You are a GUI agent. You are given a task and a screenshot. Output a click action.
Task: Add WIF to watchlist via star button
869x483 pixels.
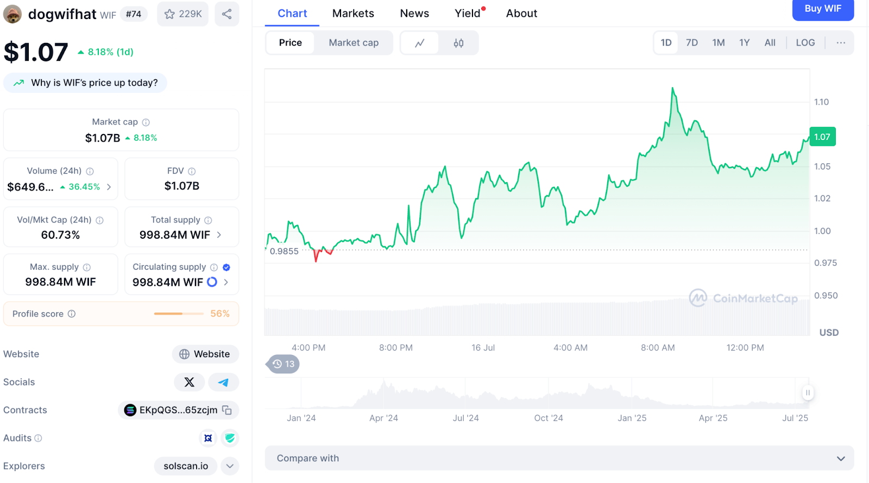(x=183, y=14)
